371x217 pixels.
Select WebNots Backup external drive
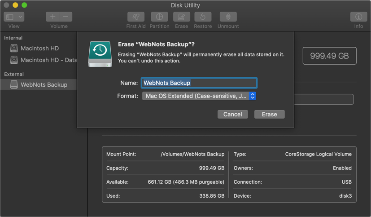click(44, 84)
